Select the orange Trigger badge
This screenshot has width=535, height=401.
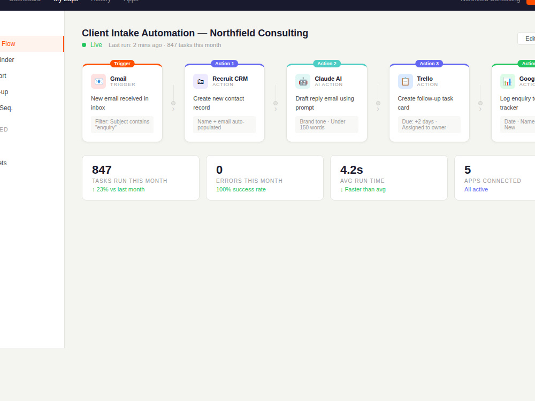(122, 64)
